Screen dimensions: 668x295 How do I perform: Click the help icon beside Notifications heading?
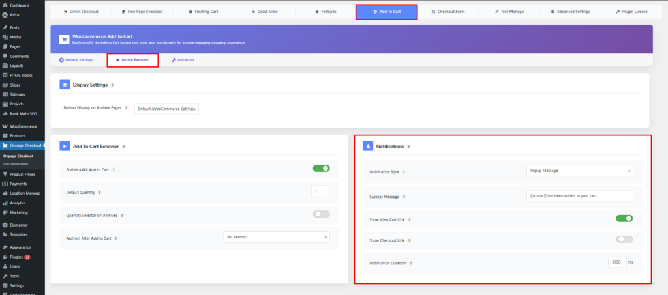[409, 147]
